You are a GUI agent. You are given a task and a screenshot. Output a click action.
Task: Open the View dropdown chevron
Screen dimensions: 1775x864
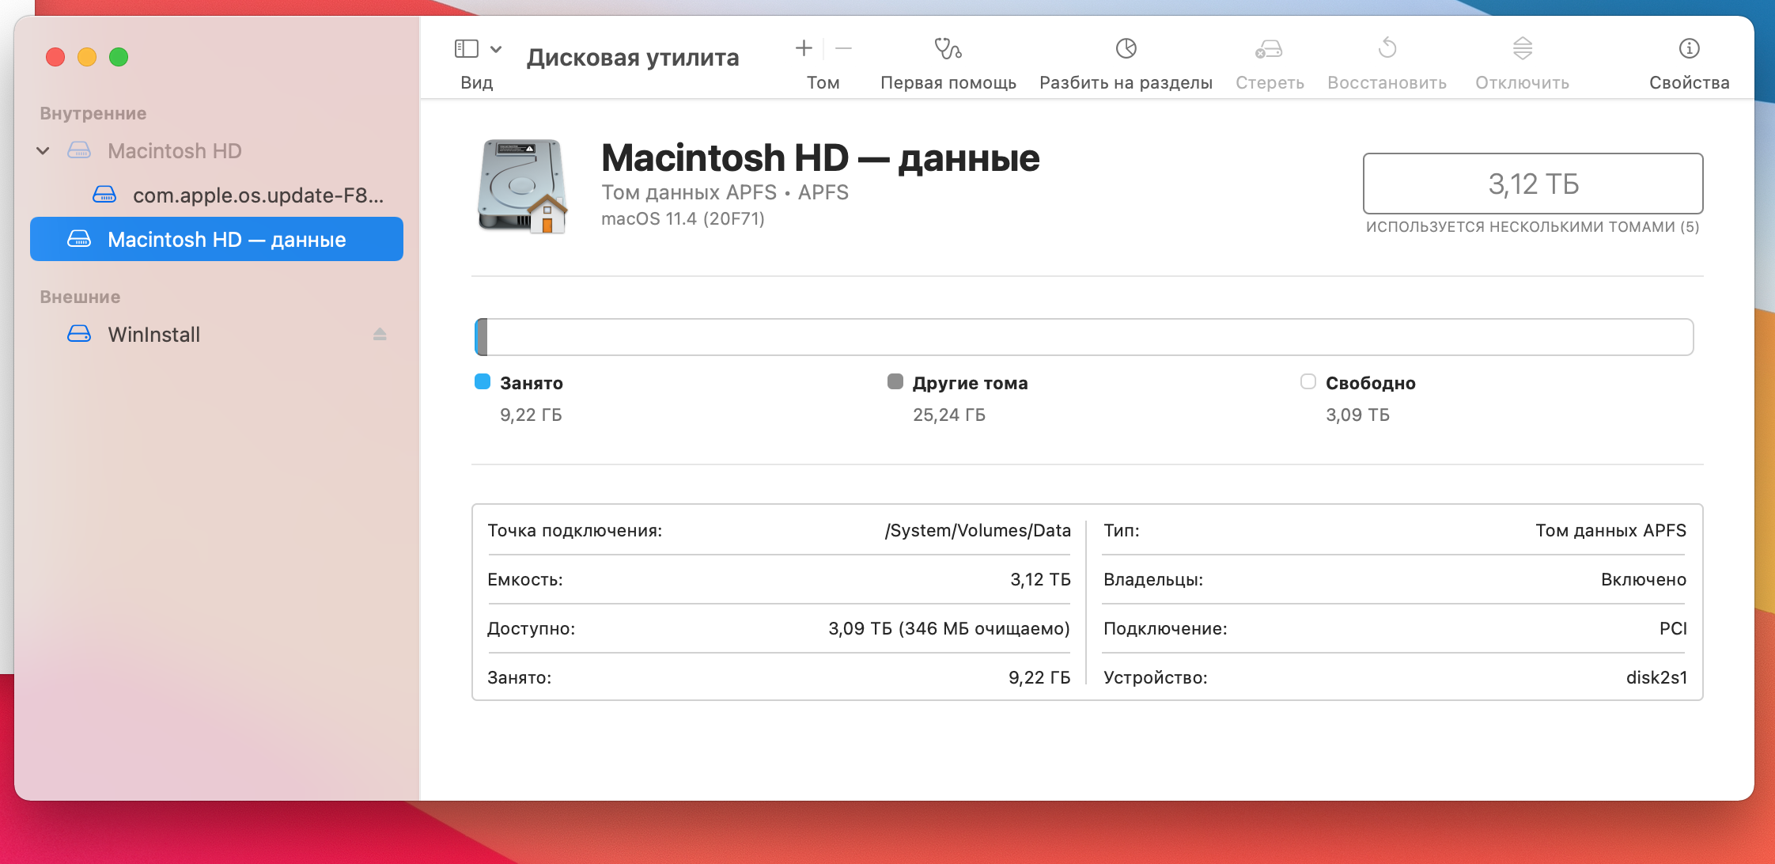click(x=496, y=49)
